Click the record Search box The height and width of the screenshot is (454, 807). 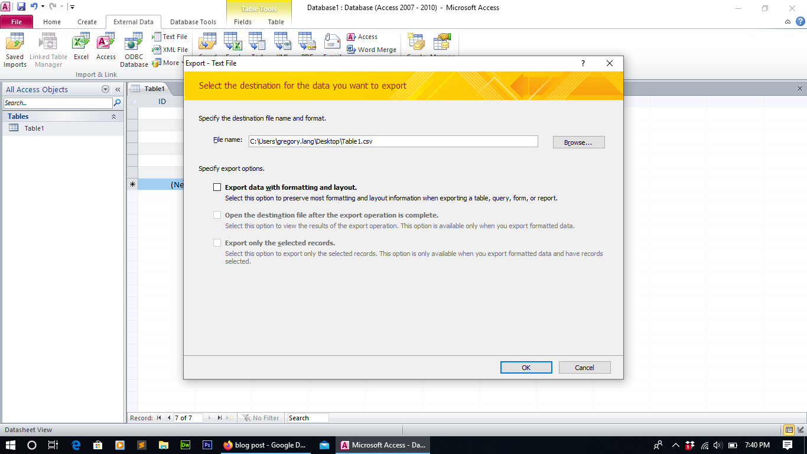(308, 418)
